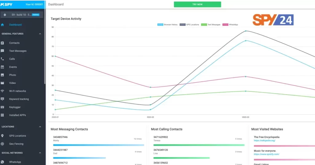
Task: Select calling contact 3456139652
Action: (x=161, y=163)
